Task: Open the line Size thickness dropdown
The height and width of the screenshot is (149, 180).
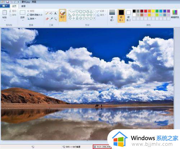Action: tap(112, 15)
